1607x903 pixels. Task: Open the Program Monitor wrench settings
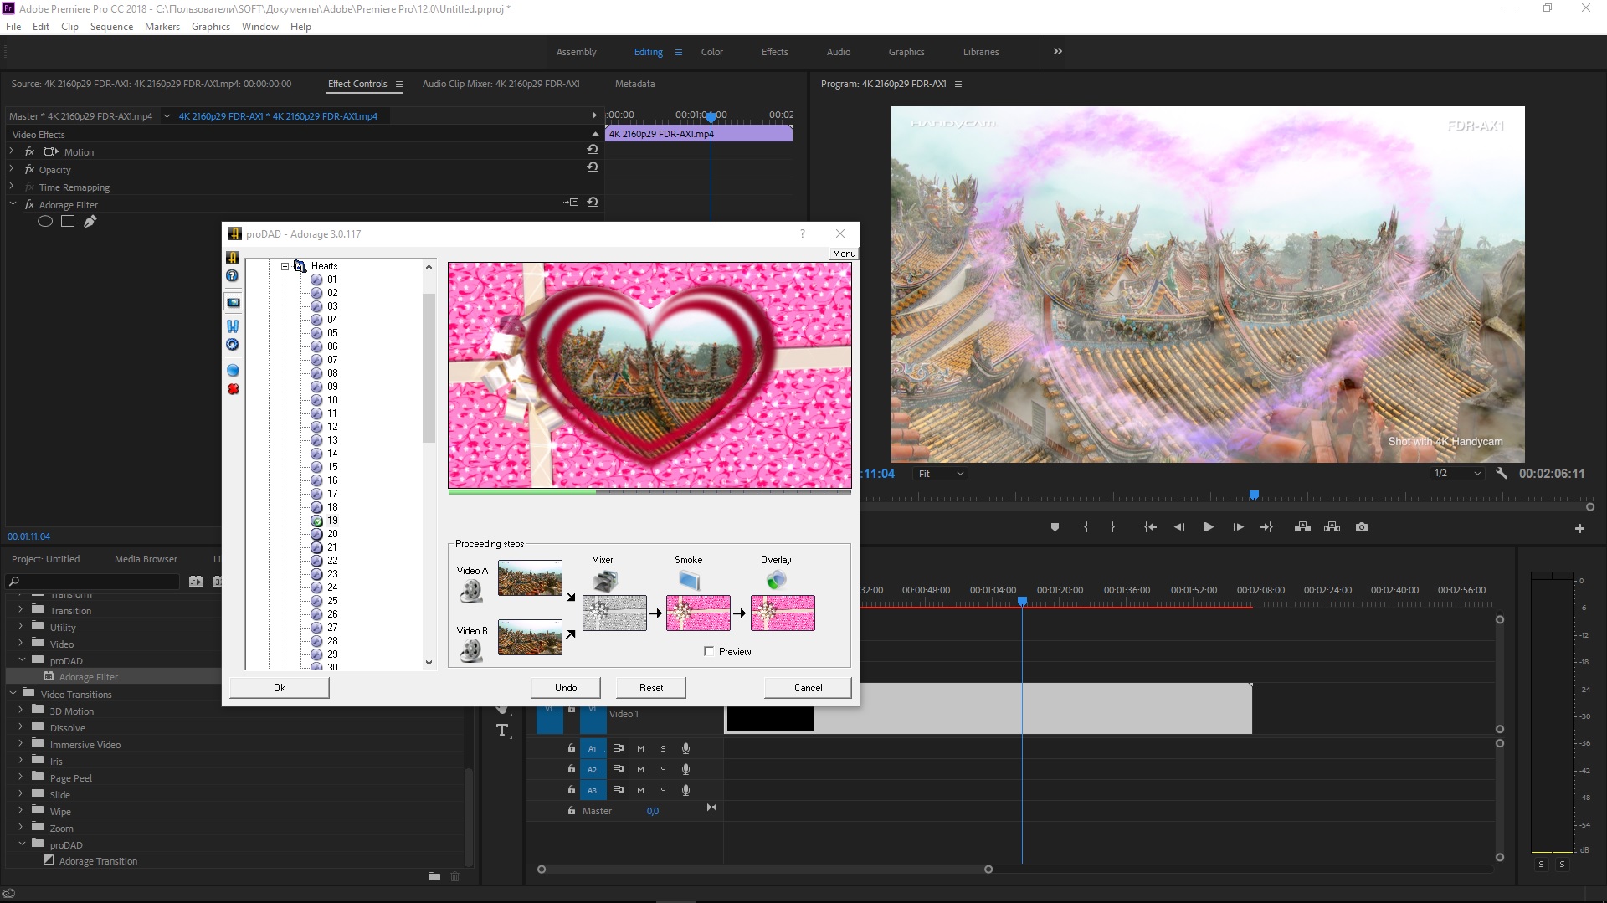point(1502,474)
